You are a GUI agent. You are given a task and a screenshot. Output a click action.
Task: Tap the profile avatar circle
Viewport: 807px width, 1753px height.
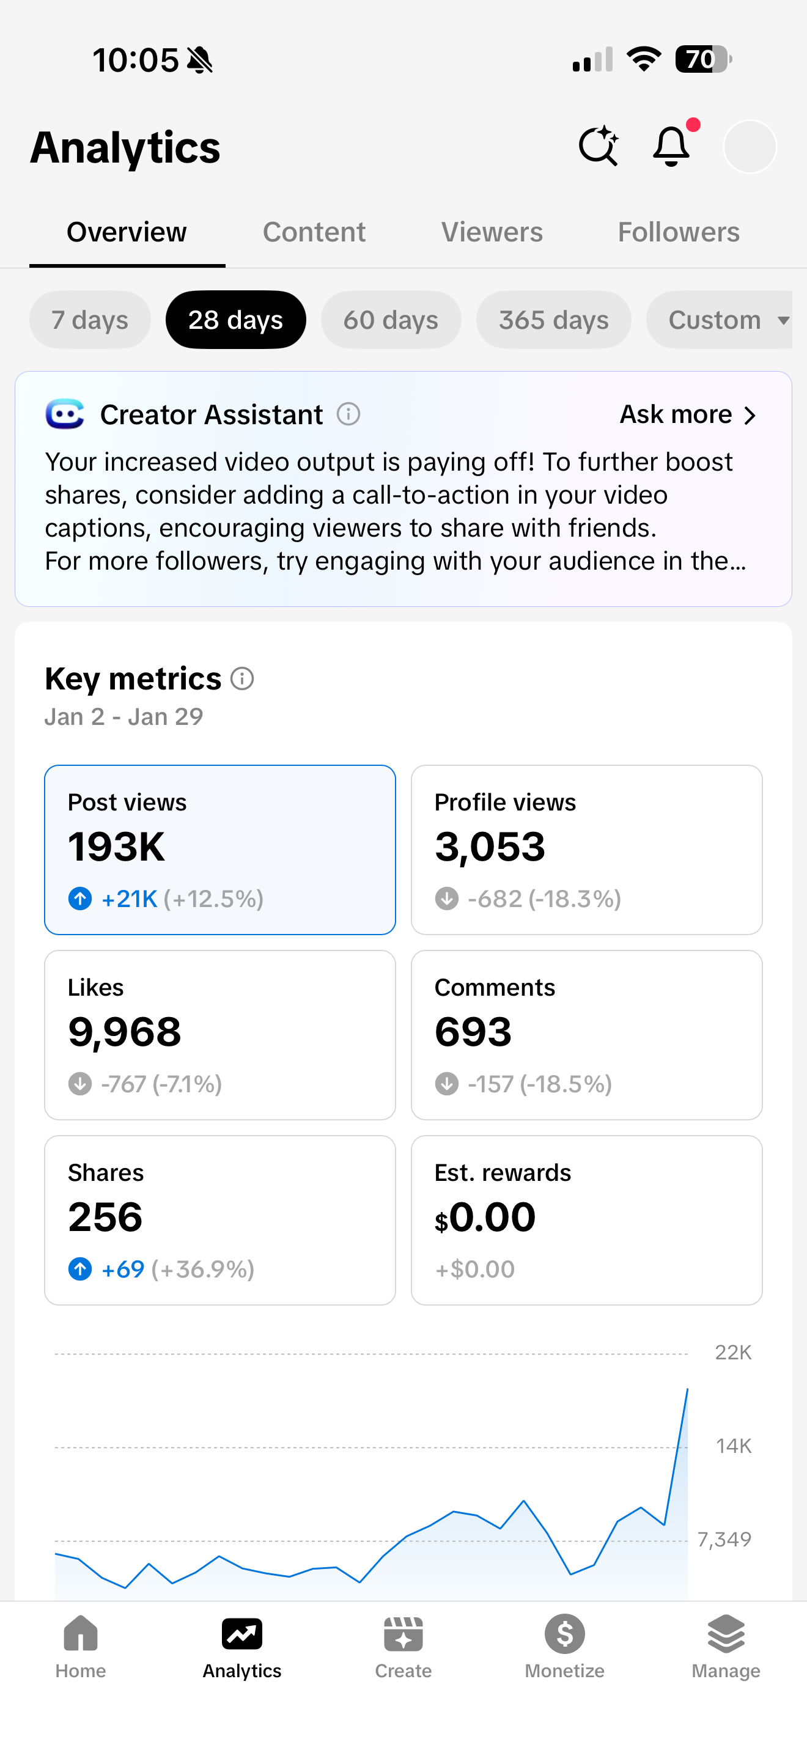749,147
